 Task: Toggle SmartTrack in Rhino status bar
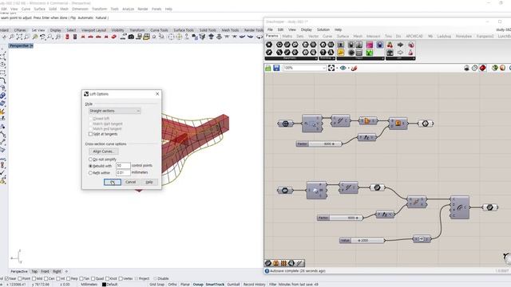coord(215,285)
